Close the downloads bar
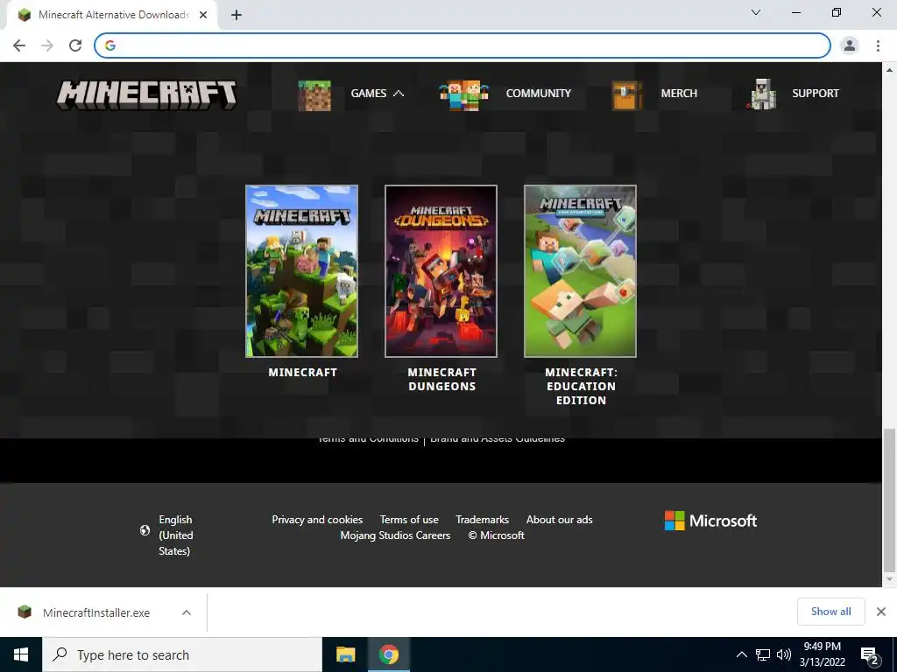Viewport: 897px width, 672px height. pos(881,612)
